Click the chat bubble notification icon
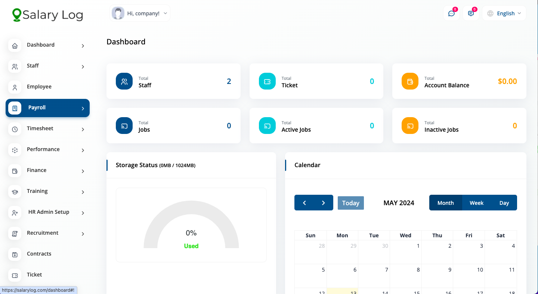Screen dimensions: 538x294 point(451,13)
